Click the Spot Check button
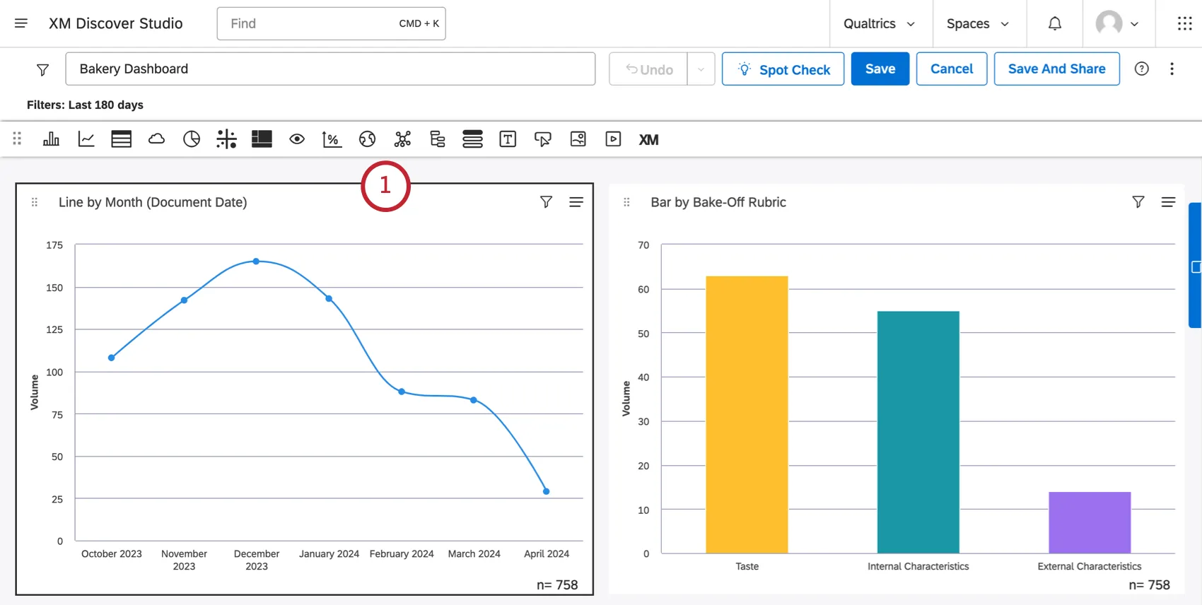The width and height of the screenshot is (1202, 605). point(783,69)
